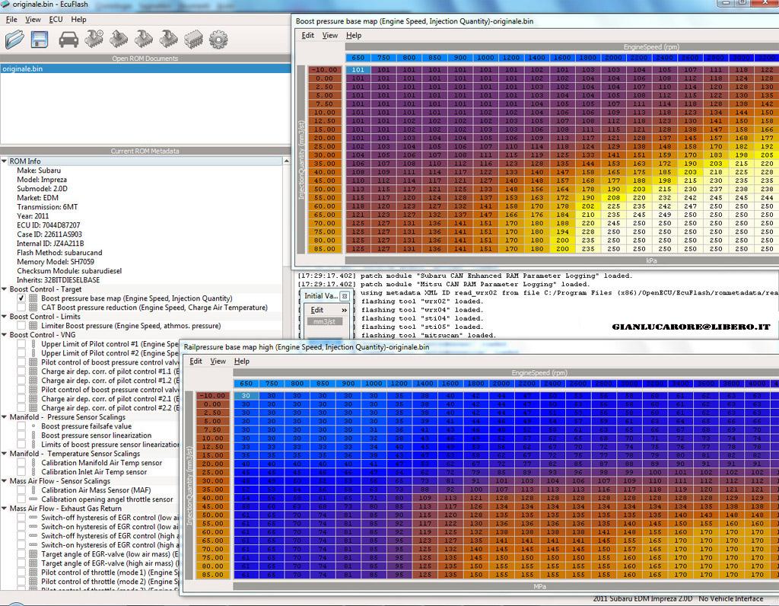Click Calibration Manifold Air Temp sensor entry
This screenshot has height=606, width=779.
(x=101, y=463)
